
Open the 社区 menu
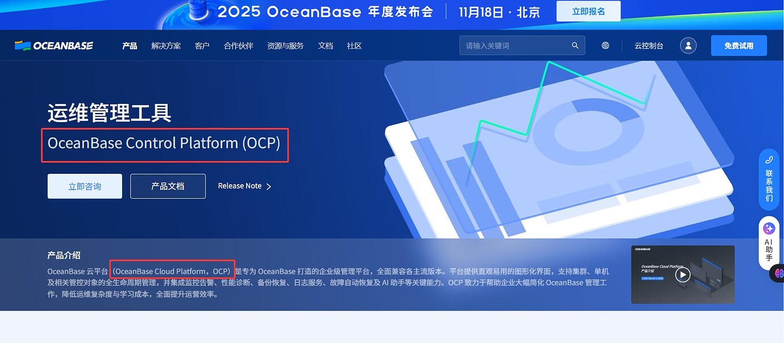tap(353, 45)
